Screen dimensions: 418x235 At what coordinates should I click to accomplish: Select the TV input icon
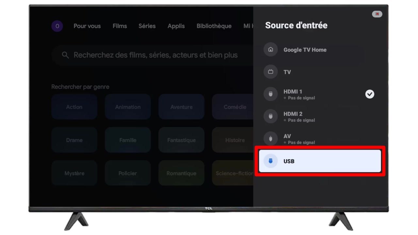coord(270,72)
